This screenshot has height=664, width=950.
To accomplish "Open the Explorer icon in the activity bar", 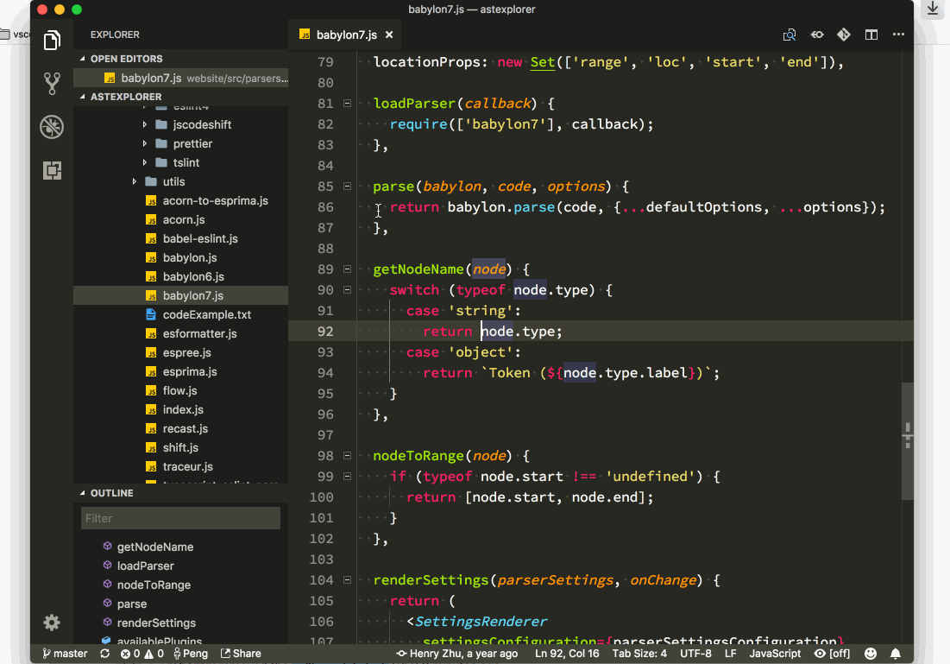I will point(52,41).
